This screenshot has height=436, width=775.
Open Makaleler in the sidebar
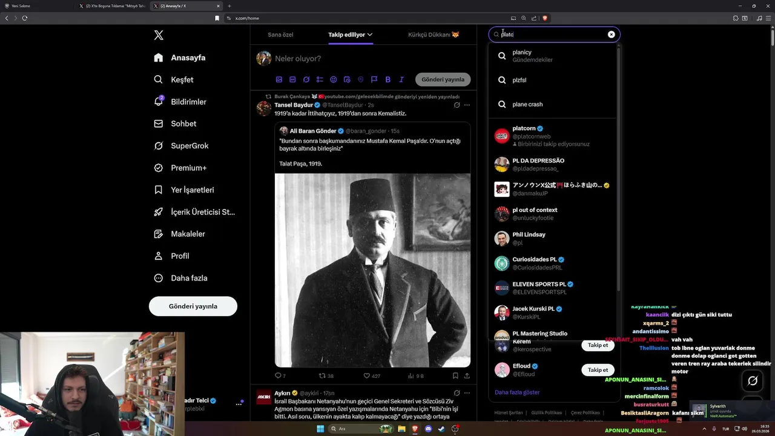[180, 234]
